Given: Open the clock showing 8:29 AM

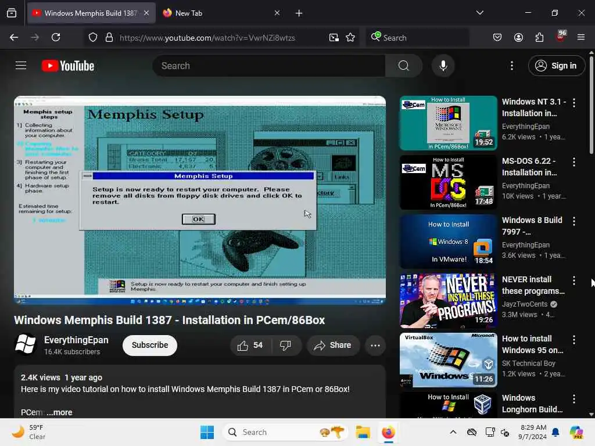Looking at the screenshot, I should click(532, 432).
